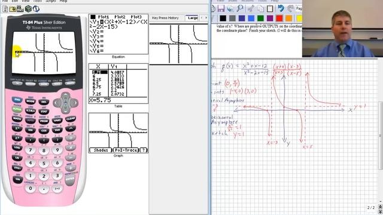Click the LN key on the calculator
This screenshot has height=215, width=383.
coord(17,158)
